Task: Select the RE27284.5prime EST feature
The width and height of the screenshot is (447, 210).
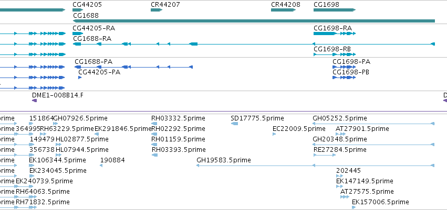Action: coord(325,155)
